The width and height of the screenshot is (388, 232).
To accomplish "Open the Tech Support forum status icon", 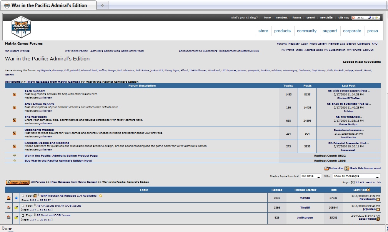I will (14, 94).
